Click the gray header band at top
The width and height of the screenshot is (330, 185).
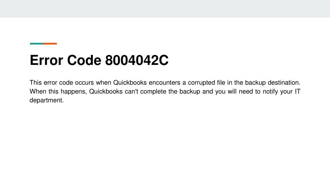click(165, 9)
